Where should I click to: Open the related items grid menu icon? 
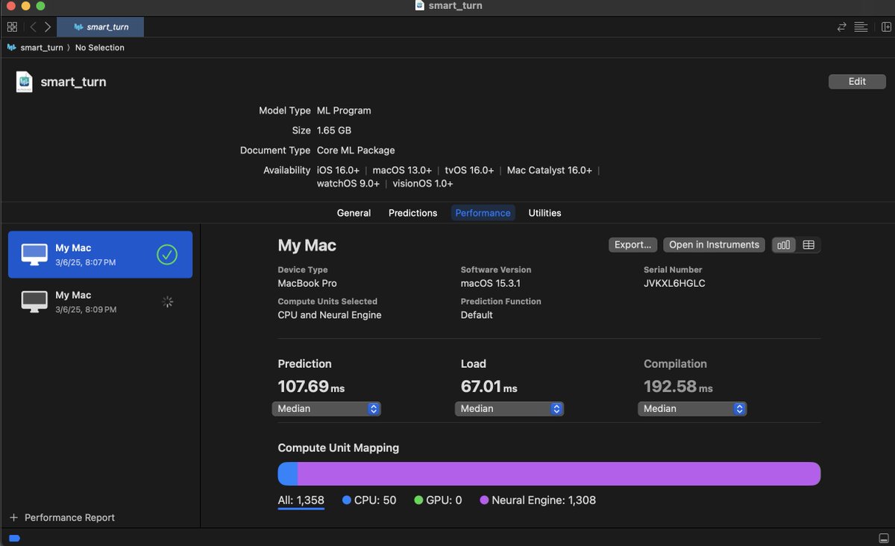tap(12, 27)
